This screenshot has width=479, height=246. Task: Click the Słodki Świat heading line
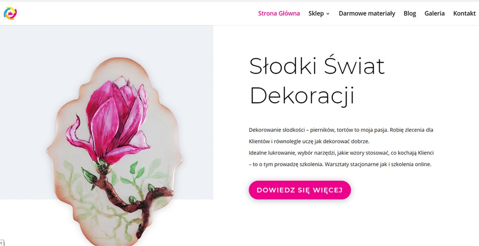[317, 66]
